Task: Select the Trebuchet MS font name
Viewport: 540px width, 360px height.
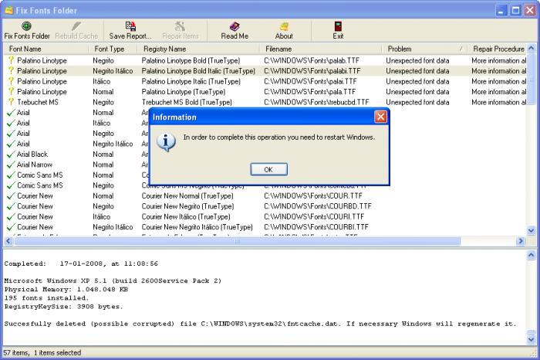Action: point(38,102)
